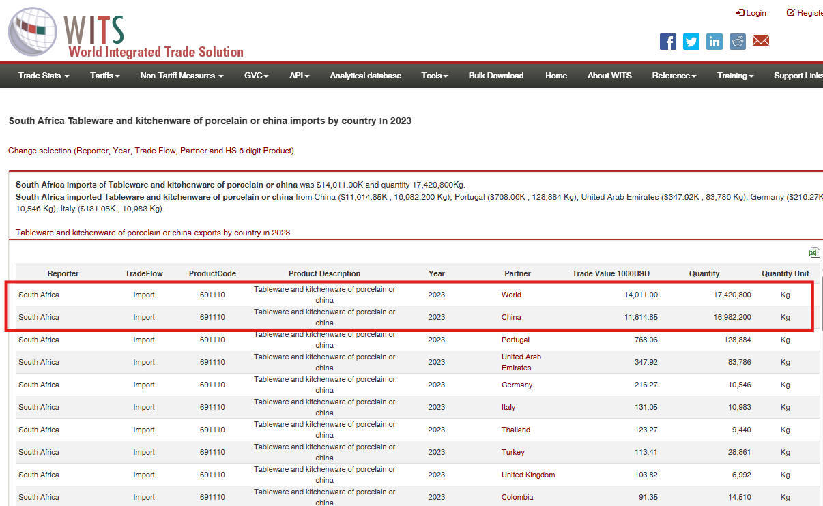Open the Tariffs dropdown menu
This screenshot has width=823, height=506.
coord(105,76)
